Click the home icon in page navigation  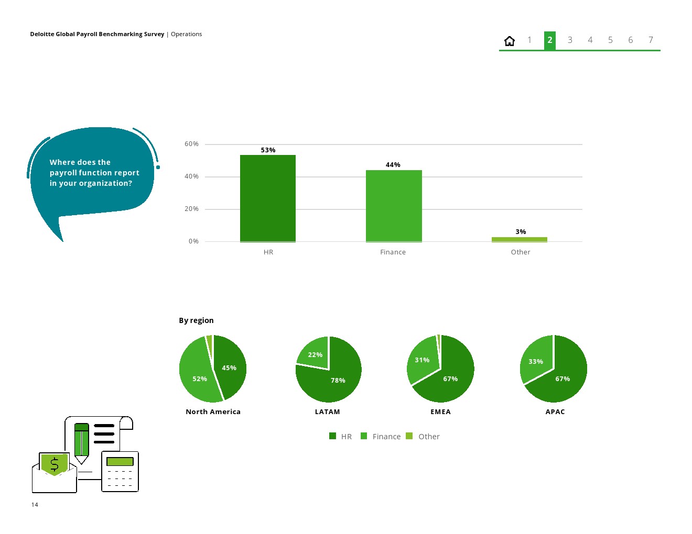coord(509,41)
